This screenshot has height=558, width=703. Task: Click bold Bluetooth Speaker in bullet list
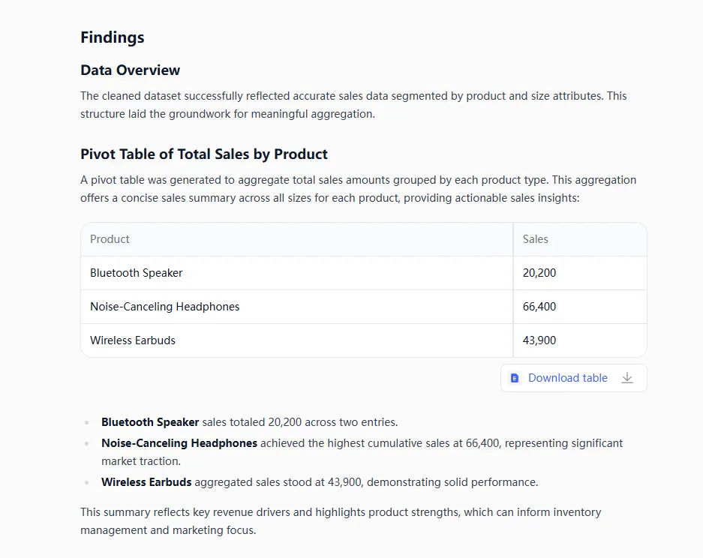(150, 422)
